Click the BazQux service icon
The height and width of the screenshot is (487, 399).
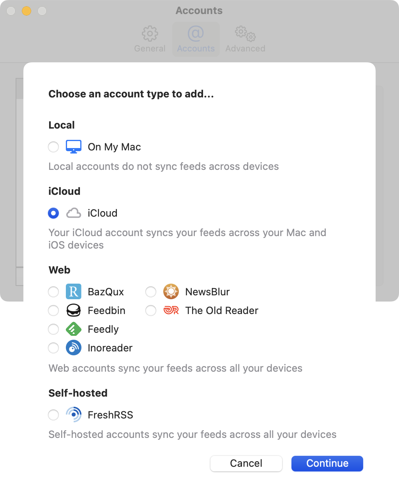[x=74, y=291]
